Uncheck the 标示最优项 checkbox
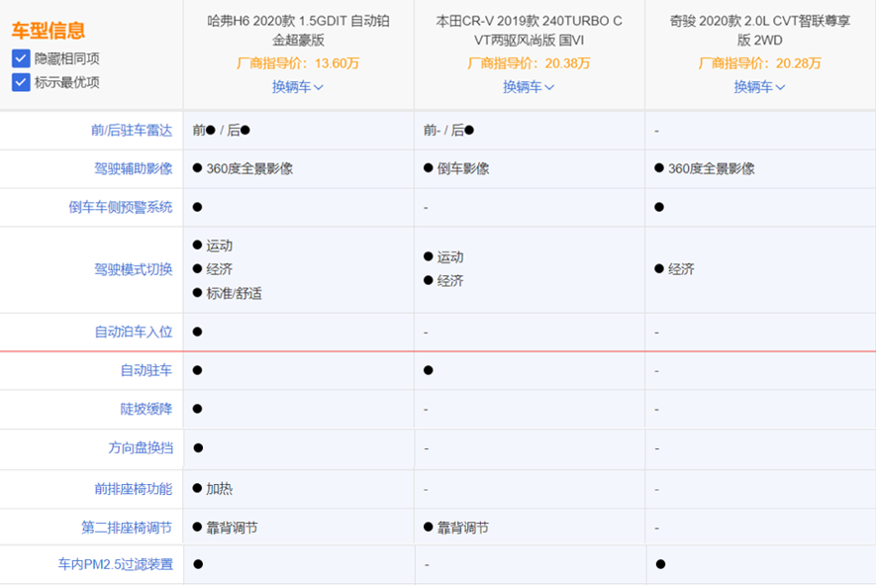The image size is (876, 585). [x=21, y=82]
